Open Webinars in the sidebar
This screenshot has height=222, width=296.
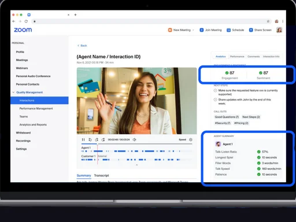point(22,68)
